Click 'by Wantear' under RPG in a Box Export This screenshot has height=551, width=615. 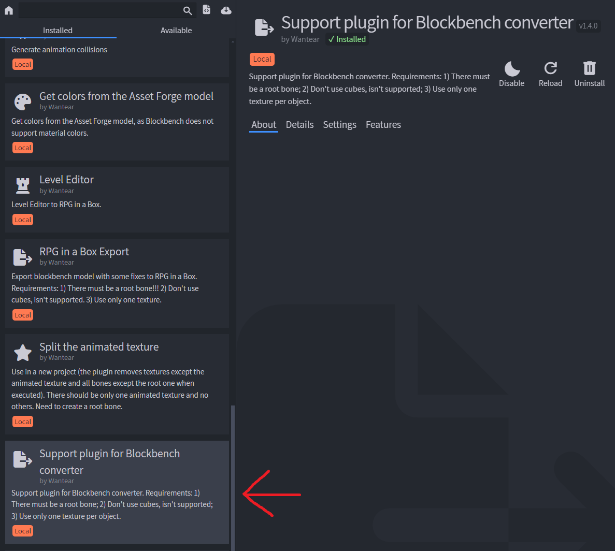pos(57,263)
